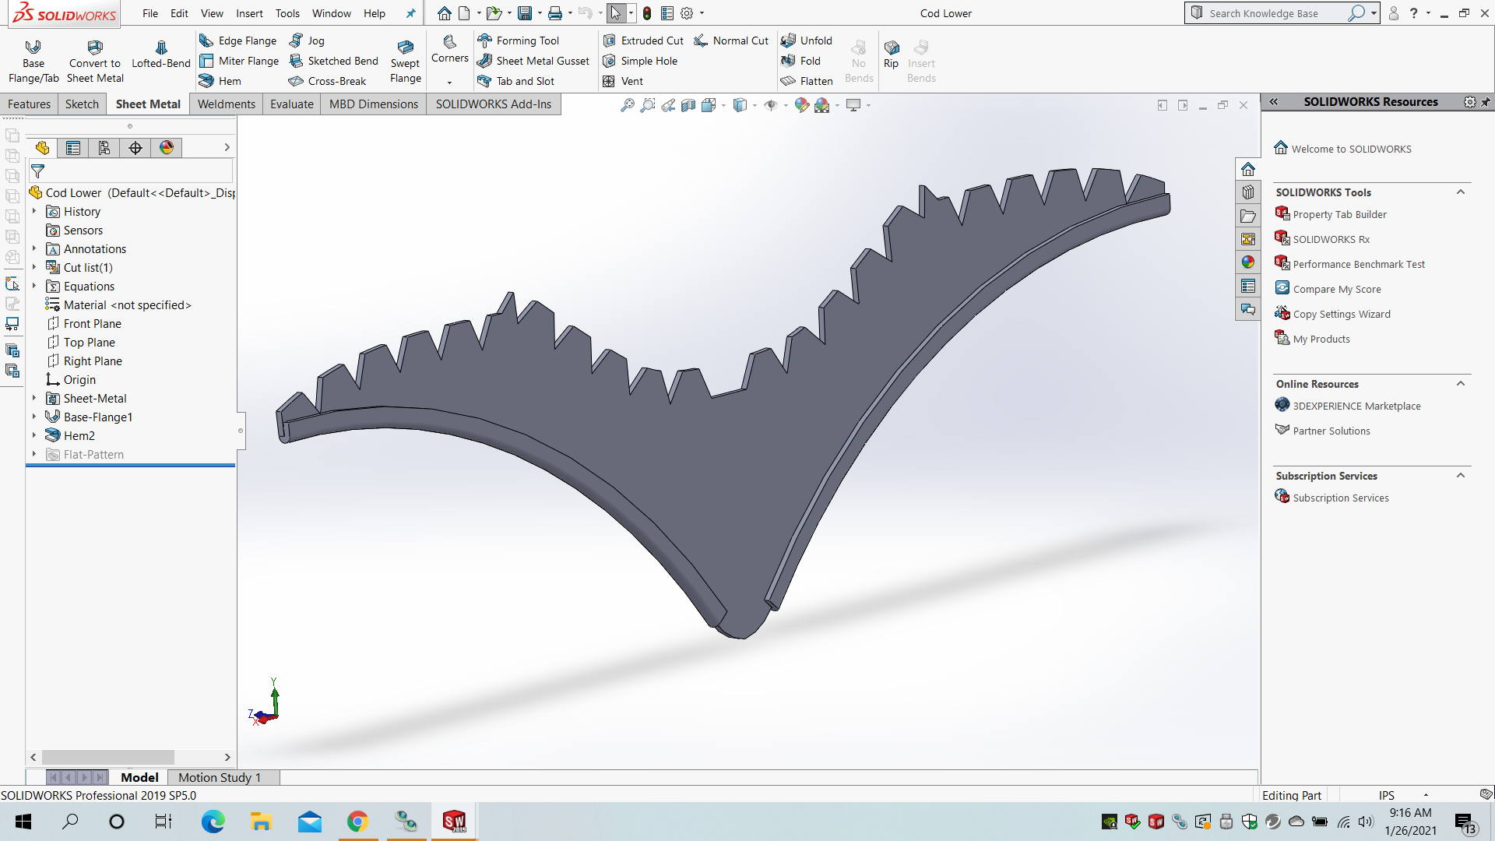The image size is (1495, 841).
Task: Open the MBD Dimensions tab
Action: pos(373,104)
